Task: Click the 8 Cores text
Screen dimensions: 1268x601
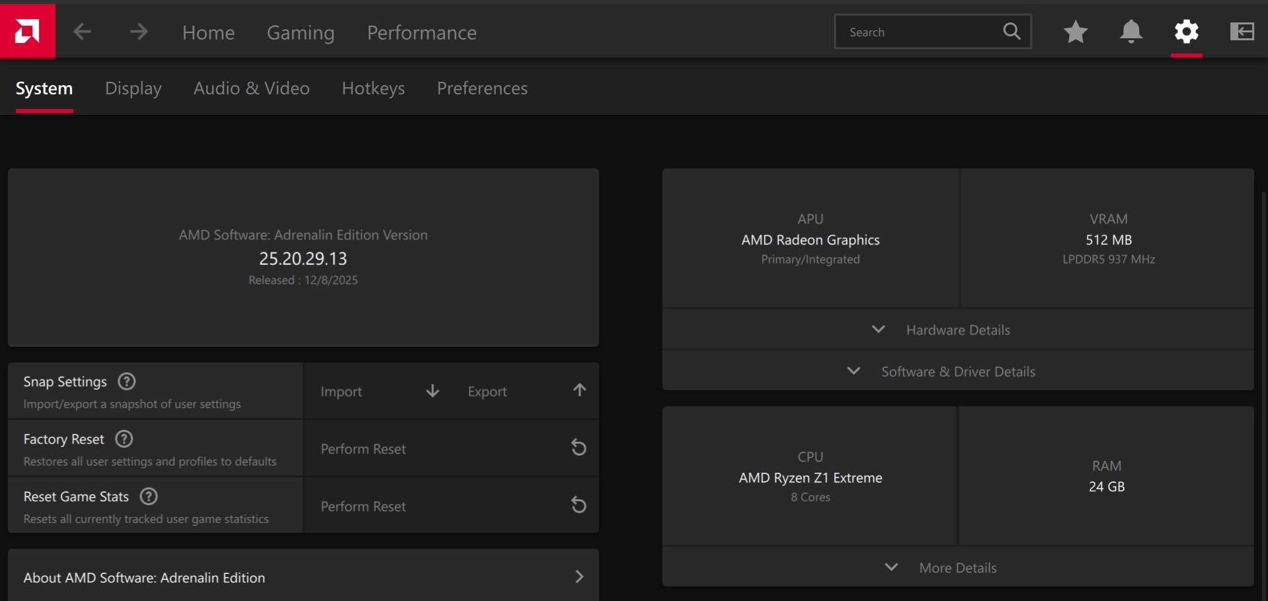Action: click(810, 497)
